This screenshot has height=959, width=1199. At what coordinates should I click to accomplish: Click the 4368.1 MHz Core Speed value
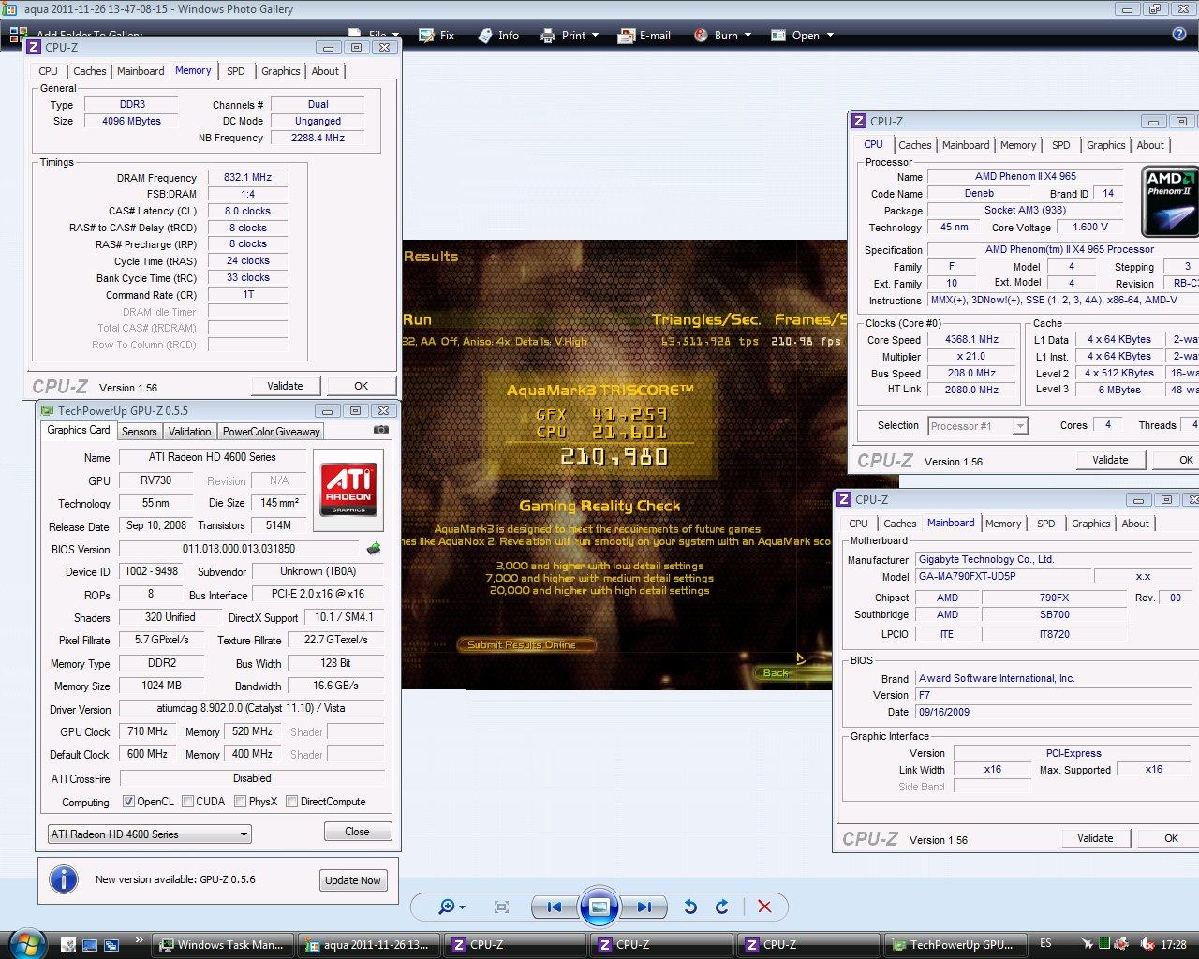[x=971, y=340]
